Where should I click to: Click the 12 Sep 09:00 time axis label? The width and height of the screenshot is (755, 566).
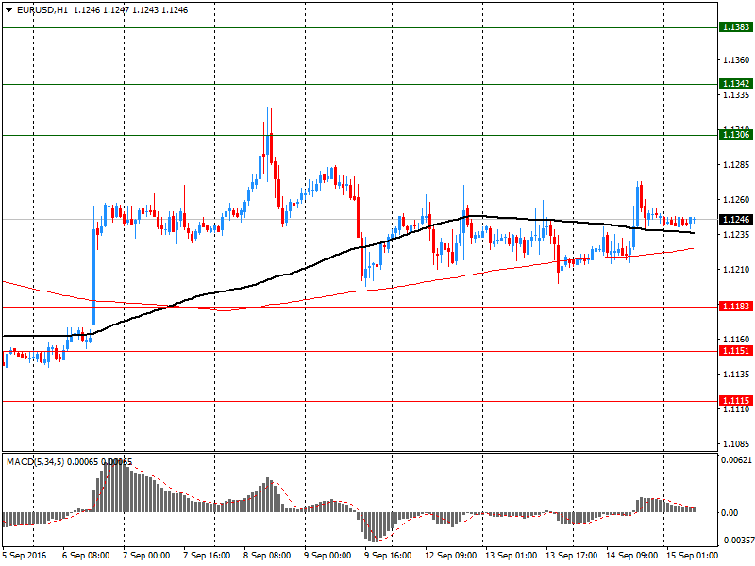451,556
